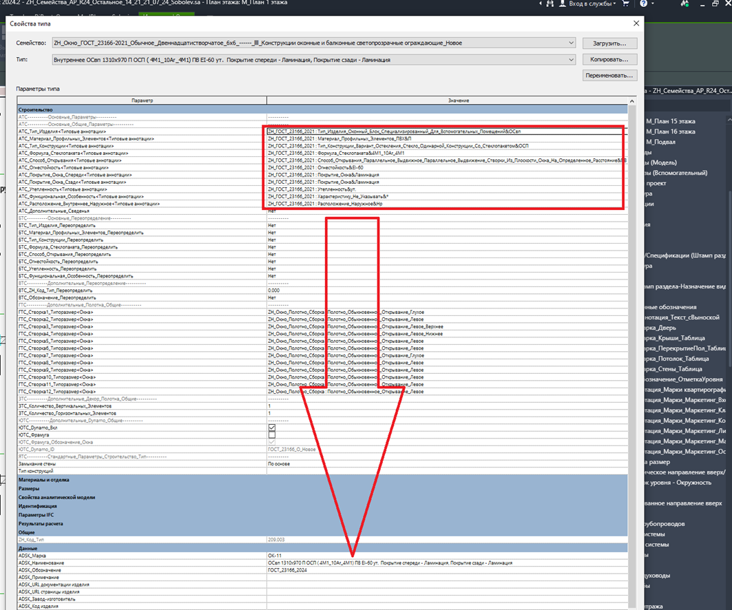Click БТС_Огнестойкость_Переопределить value Нет
This screenshot has width=732, height=610.
click(447, 262)
